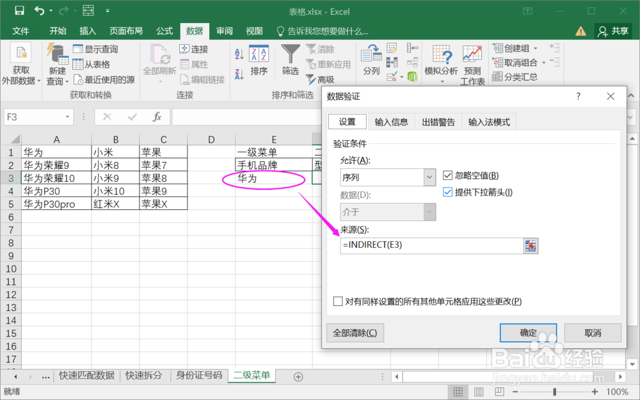Click New Query (新建查询) icon
640x400 pixels.
click(x=57, y=55)
